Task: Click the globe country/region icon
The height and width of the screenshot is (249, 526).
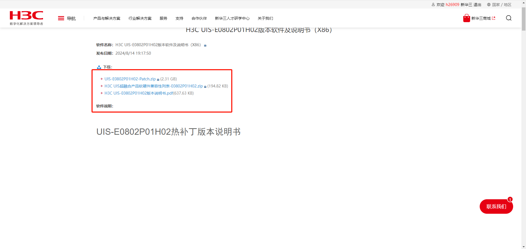Action: (x=489, y=5)
